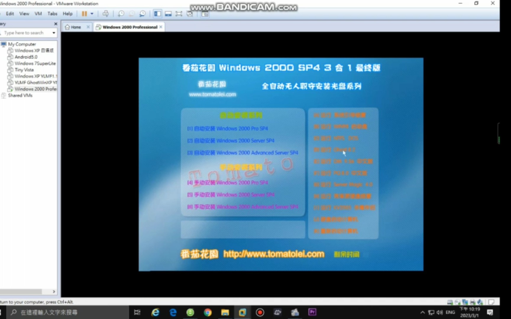Open the Help menu
511x319 pixels.
[67, 14]
